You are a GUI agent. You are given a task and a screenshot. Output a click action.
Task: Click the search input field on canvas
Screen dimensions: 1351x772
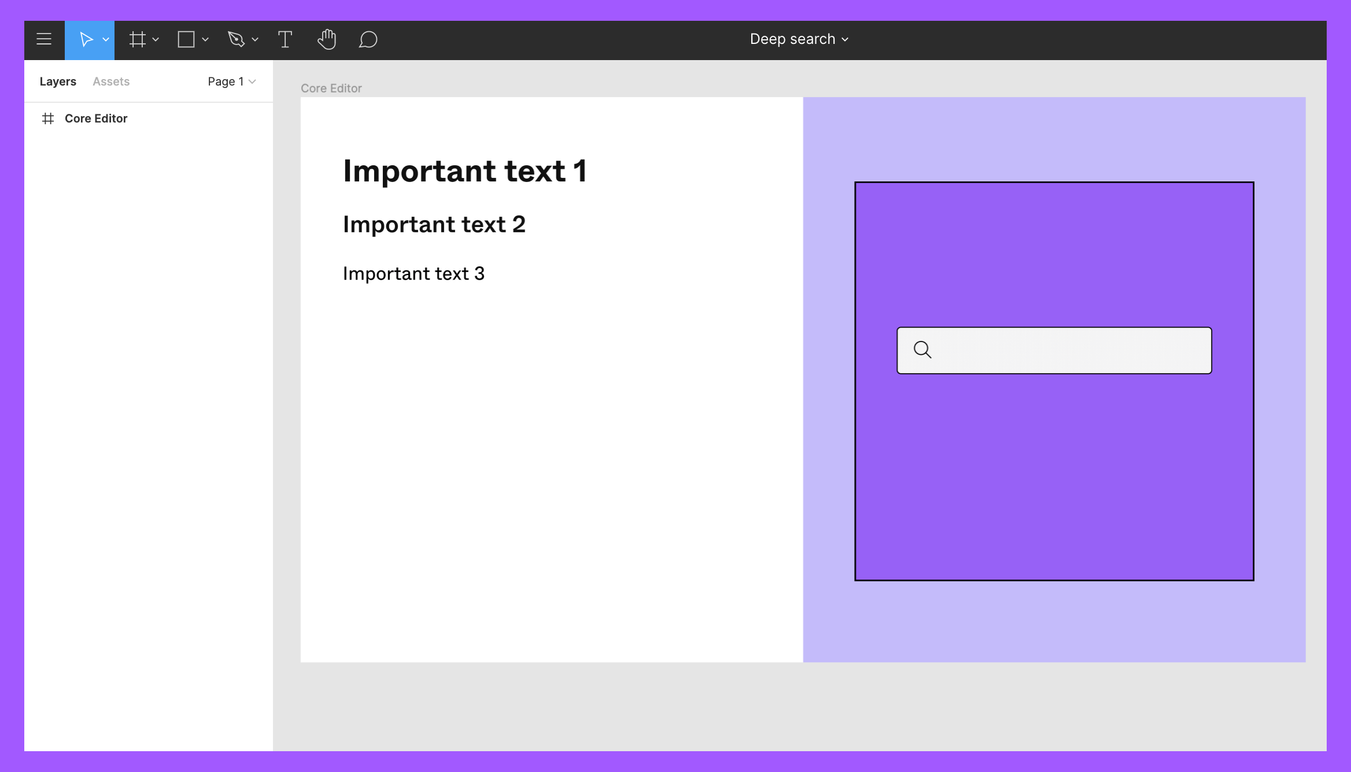1070,351
